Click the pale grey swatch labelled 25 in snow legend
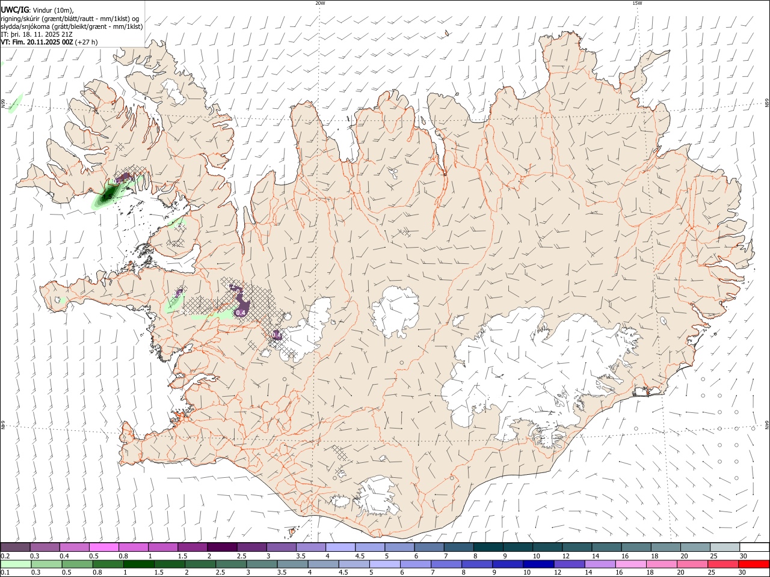 click(725, 547)
